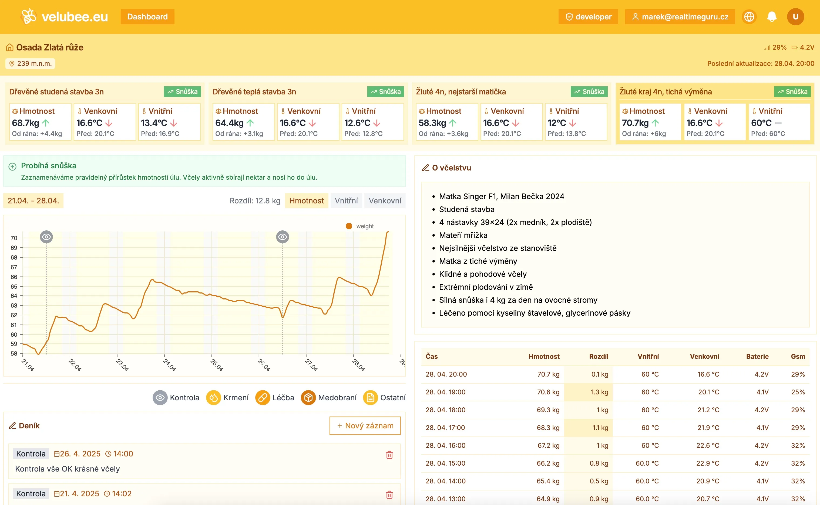Open the language/globe selector

click(x=749, y=16)
